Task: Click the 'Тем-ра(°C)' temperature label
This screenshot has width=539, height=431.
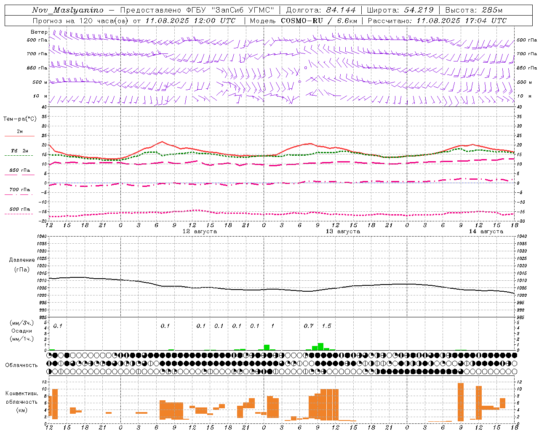Action: tap(20, 119)
